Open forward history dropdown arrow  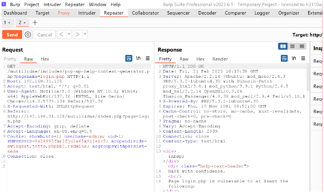[85, 34]
